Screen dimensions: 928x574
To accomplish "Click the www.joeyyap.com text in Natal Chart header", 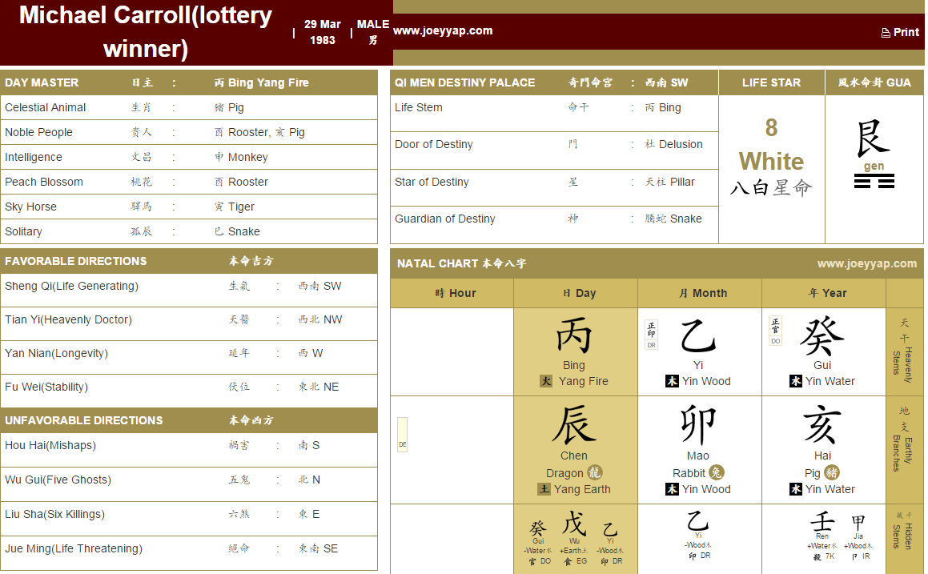I will (x=866, y=263).
